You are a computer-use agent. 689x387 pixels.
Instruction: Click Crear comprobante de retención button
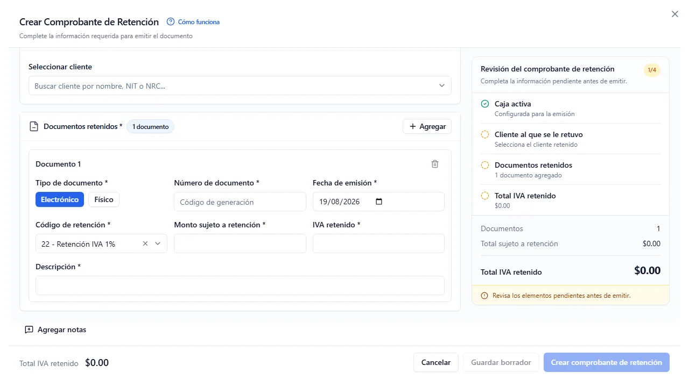tap(607, 362)
